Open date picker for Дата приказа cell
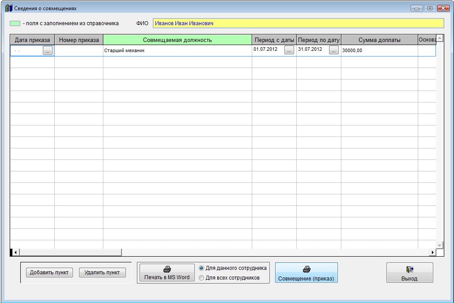The width and height of the screenshot is (454, 303). [48, 50]
